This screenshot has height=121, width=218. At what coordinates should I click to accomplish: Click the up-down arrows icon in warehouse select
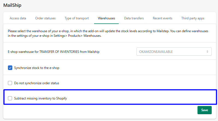point(207,52)
